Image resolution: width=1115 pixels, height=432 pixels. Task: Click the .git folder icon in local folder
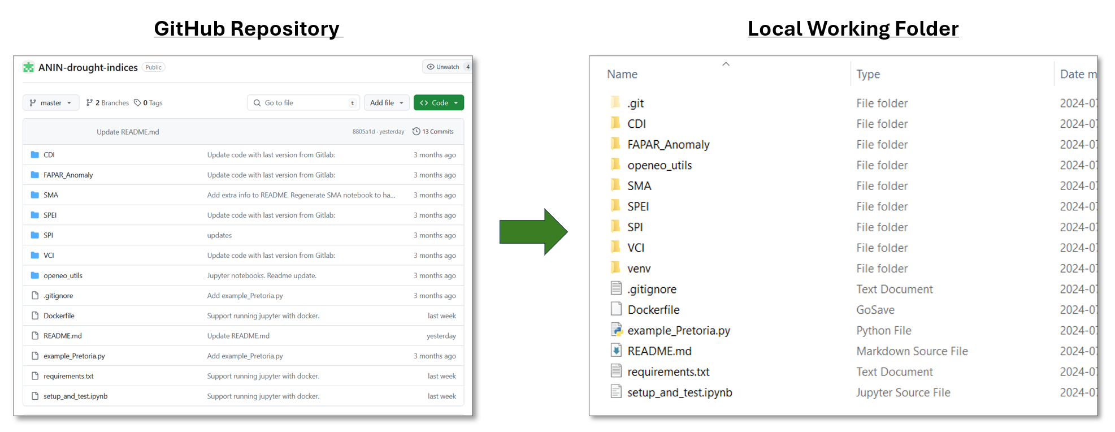click(x=616, y=102)
